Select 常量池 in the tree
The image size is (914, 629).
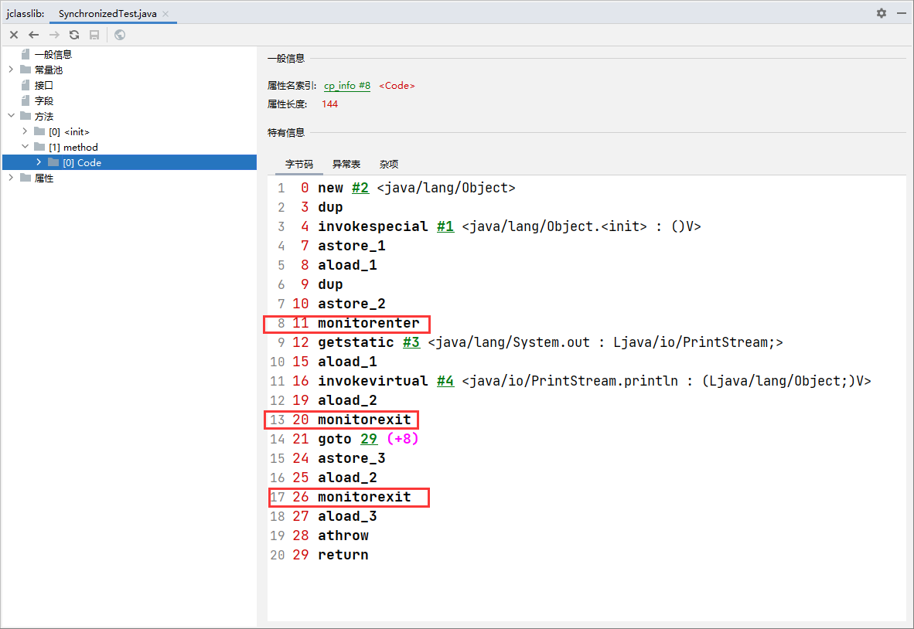pyautogui.click(x=49, y=70)
